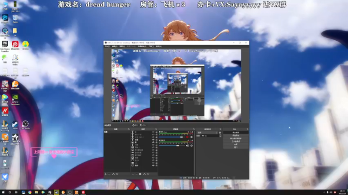This screenshot has height=195, width=348.
Task: Open source Properties gear button above docks
Action: pyautogui.click(x=135, y=125)
